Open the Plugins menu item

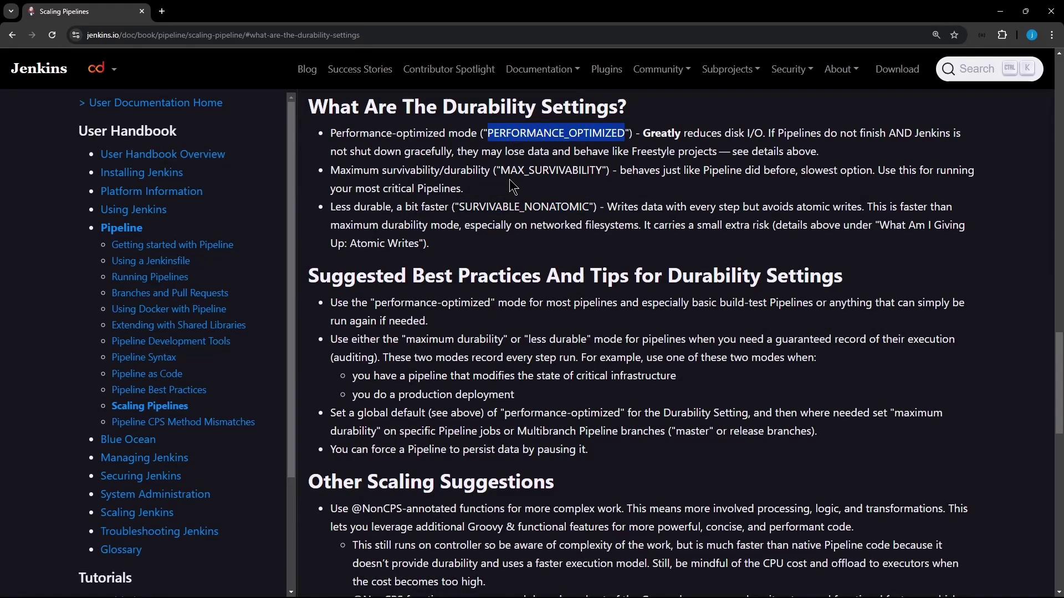(606, 69)
